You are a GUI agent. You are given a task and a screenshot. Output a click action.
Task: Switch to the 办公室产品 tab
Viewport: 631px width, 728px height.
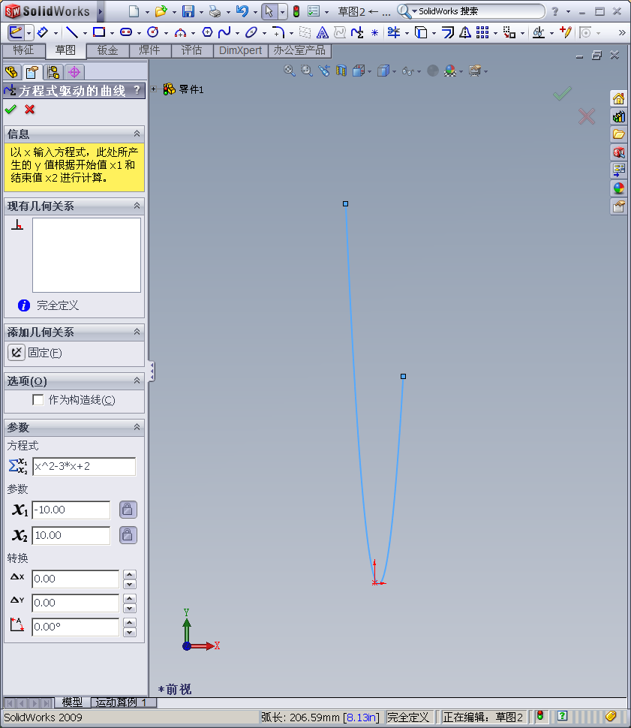(x=299, y=50)
